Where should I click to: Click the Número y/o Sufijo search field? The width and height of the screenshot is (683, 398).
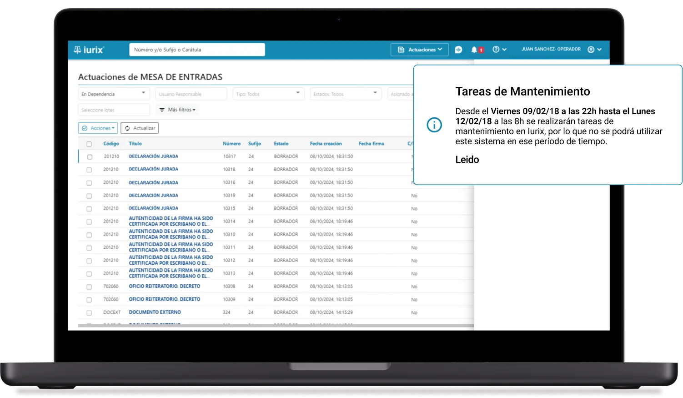coord(197,50)
